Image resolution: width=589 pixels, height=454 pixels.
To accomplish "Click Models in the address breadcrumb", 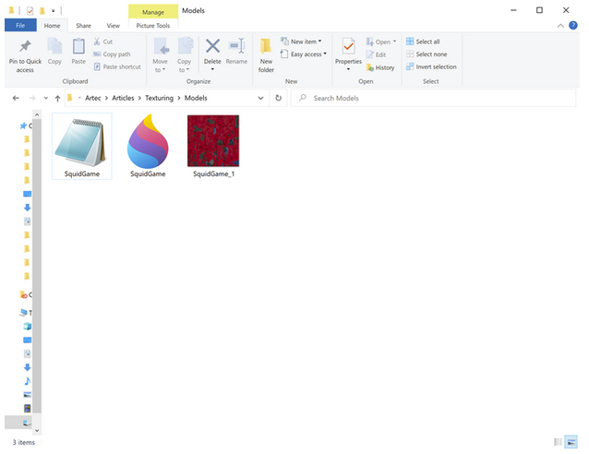I will coord(196,98).
